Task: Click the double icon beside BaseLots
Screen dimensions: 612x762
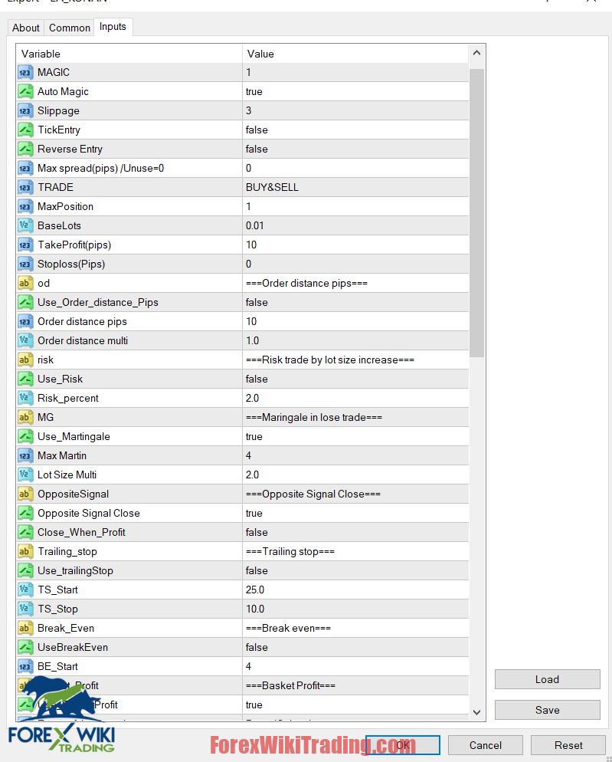Action: [25, 225]
